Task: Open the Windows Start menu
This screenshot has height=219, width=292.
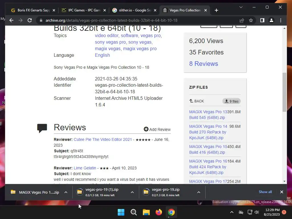Action: (x=121, y=212)
